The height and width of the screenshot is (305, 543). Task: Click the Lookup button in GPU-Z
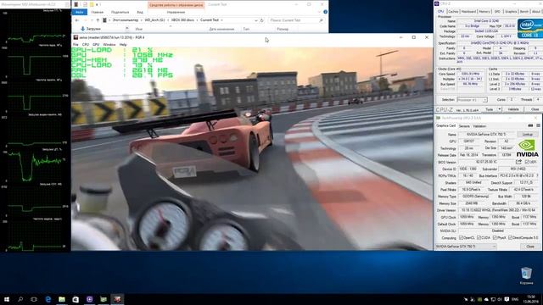(x=528, y=134)
